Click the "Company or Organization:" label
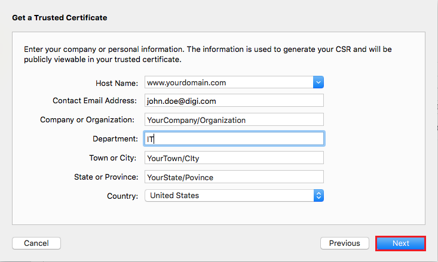438x262 pixels. pos(87,120)
